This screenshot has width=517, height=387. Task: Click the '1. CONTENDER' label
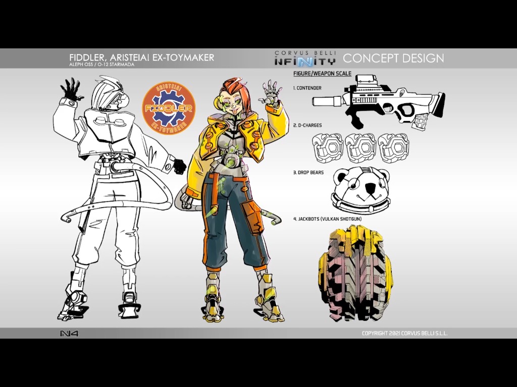[x=307, y=88]
